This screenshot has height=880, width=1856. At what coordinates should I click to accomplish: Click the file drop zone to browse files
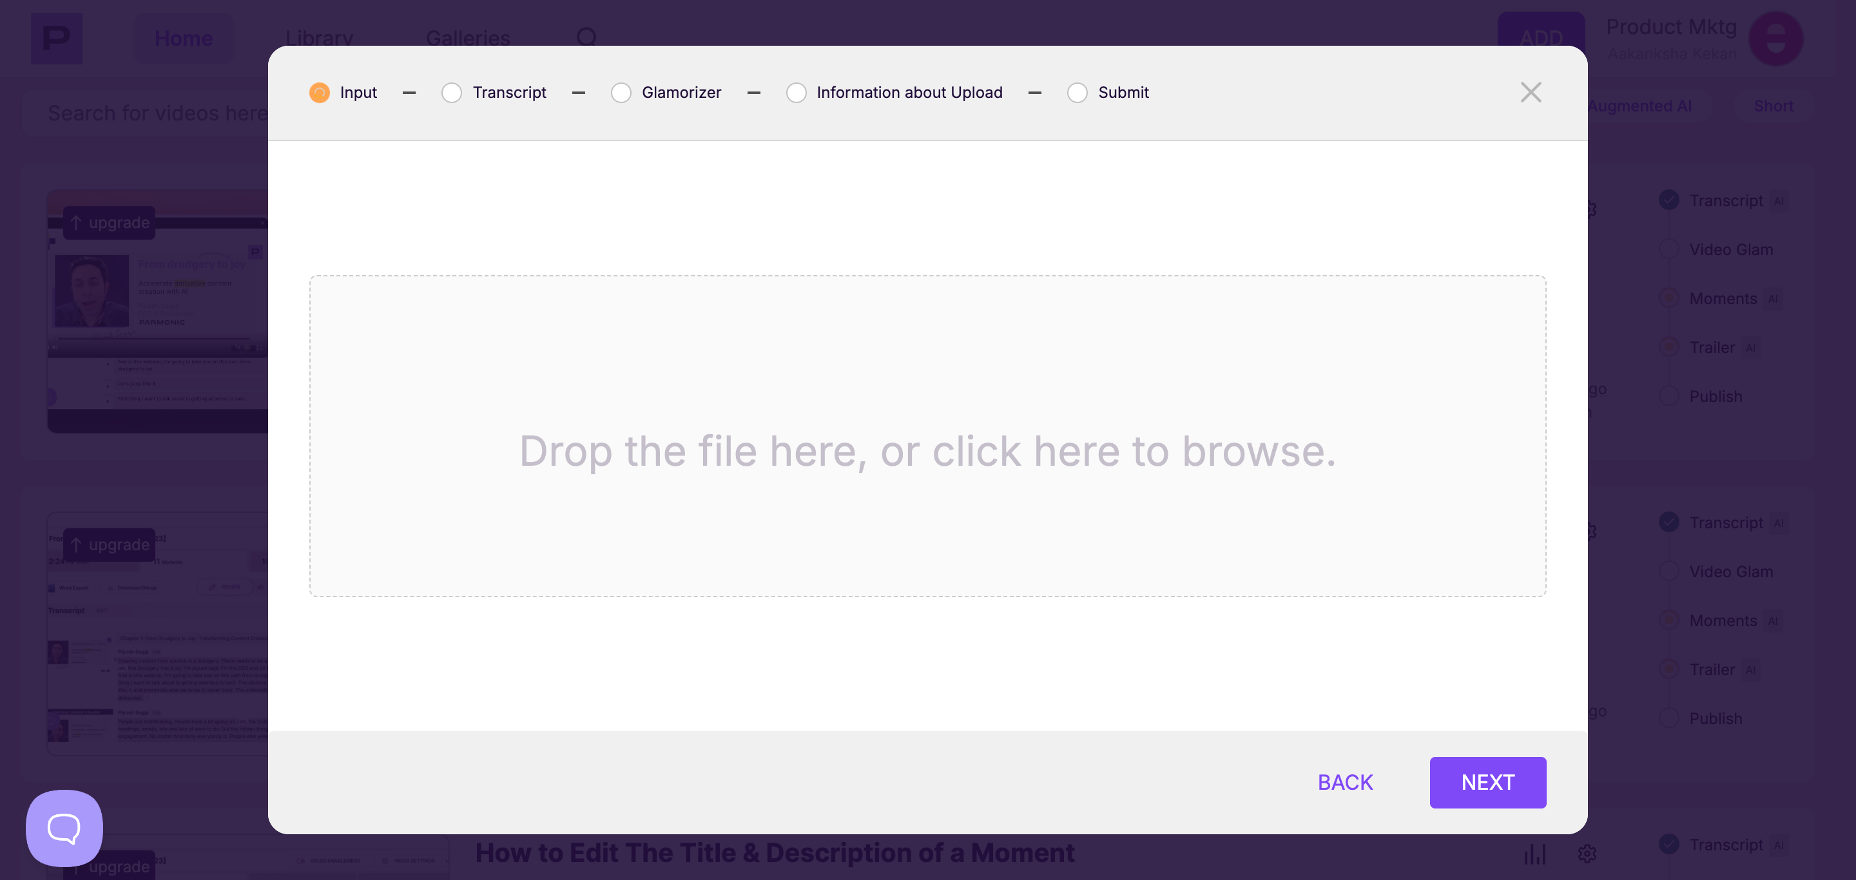927,435
